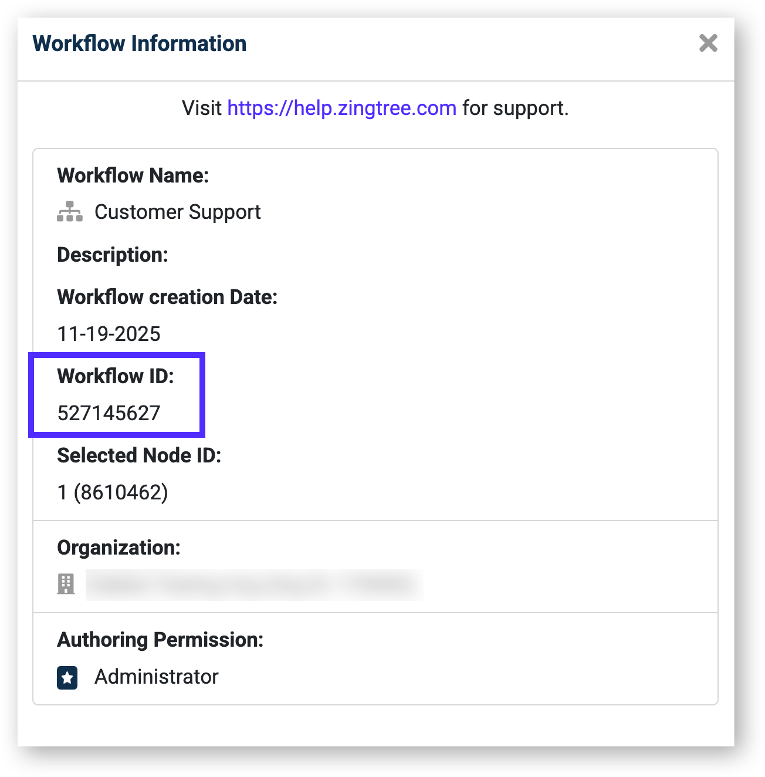Select the Customer Support workflow name text

tap(177, 212)
